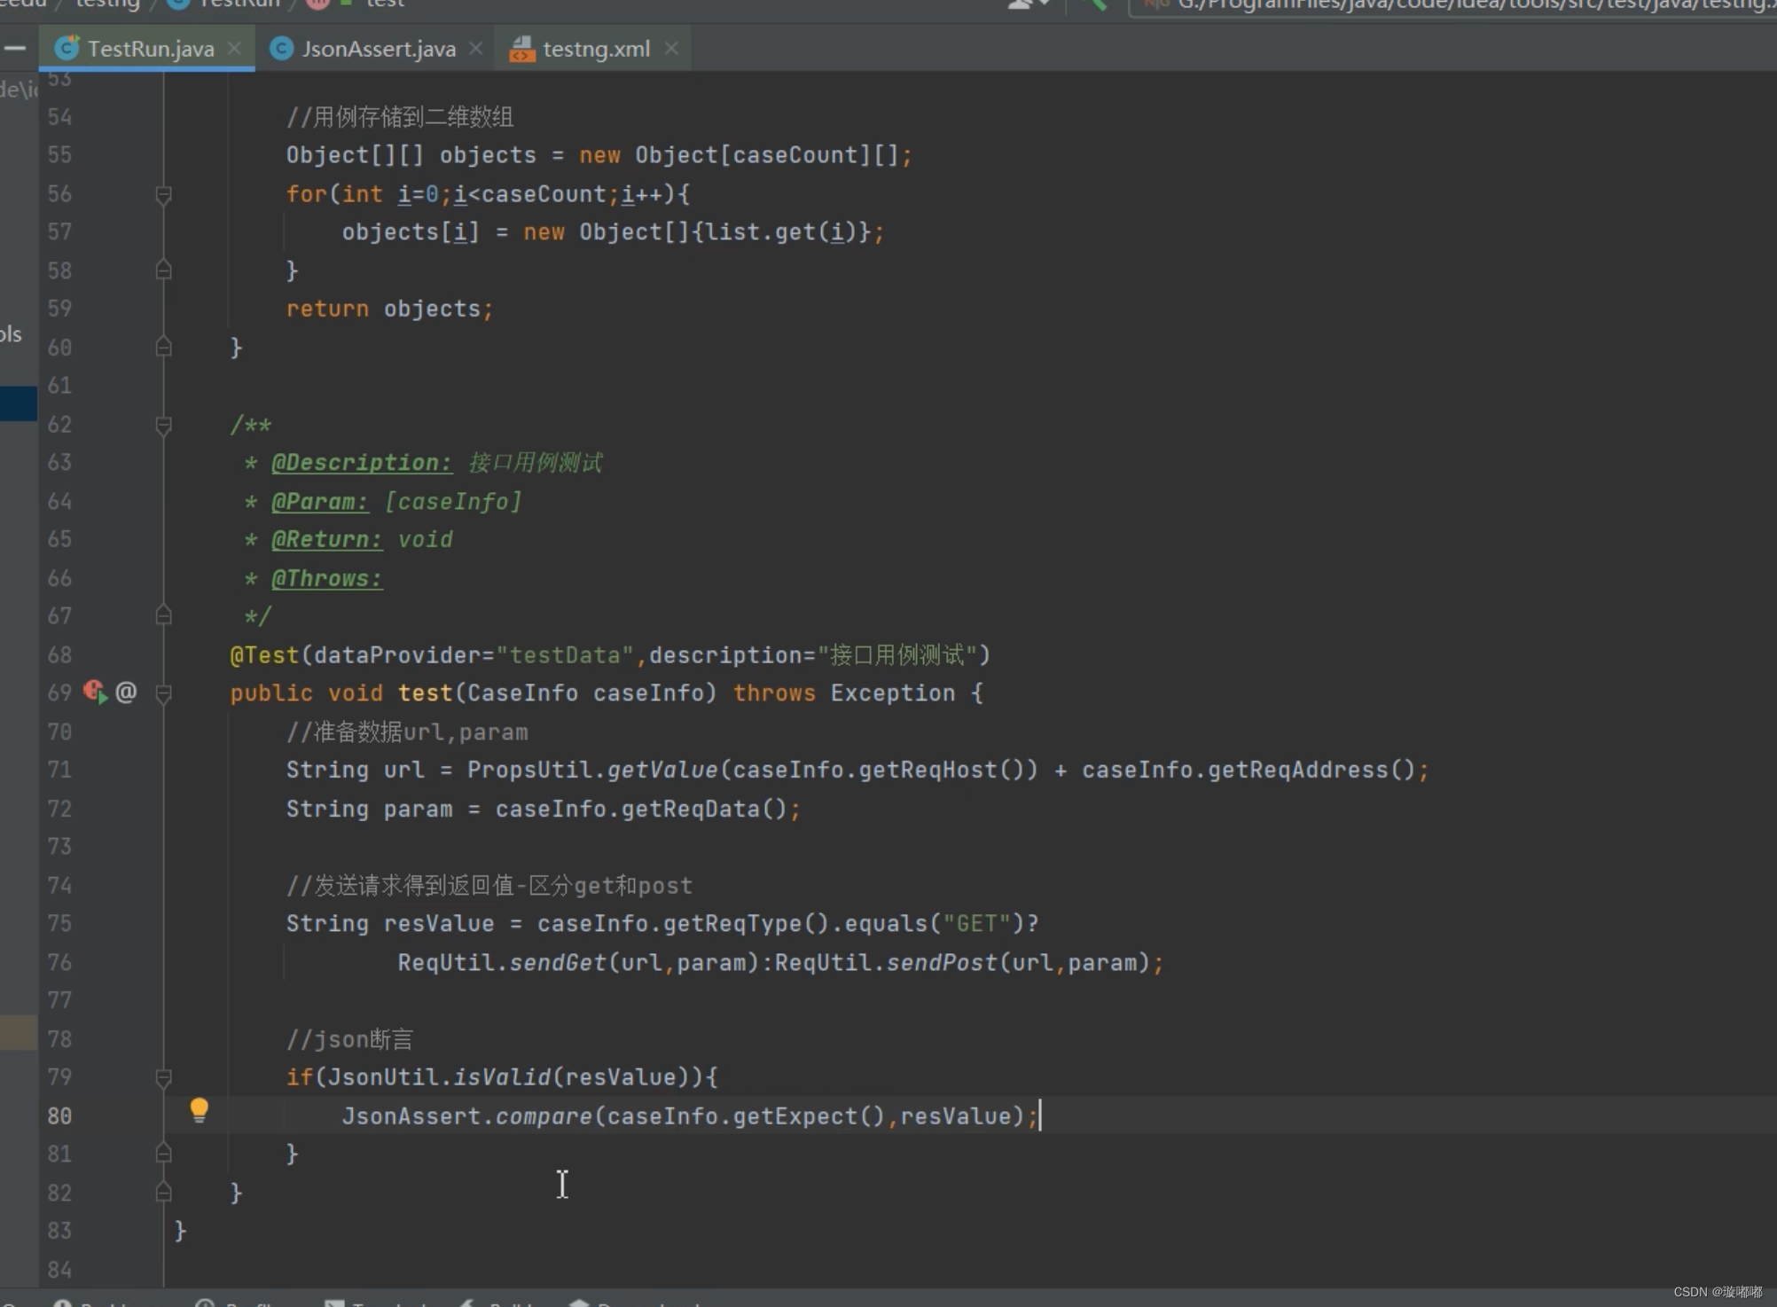Click the fold end marker at line 81
This screenshot has width=1777, height=1307.
[163, 1153]
